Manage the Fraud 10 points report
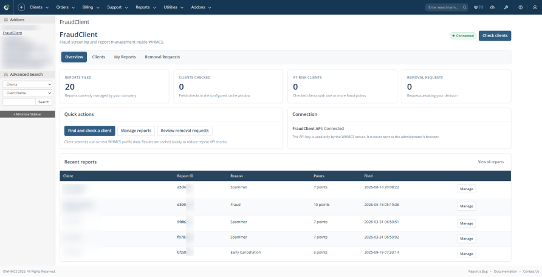This screenshot has height=277, width=542. (x=466, y=206)
